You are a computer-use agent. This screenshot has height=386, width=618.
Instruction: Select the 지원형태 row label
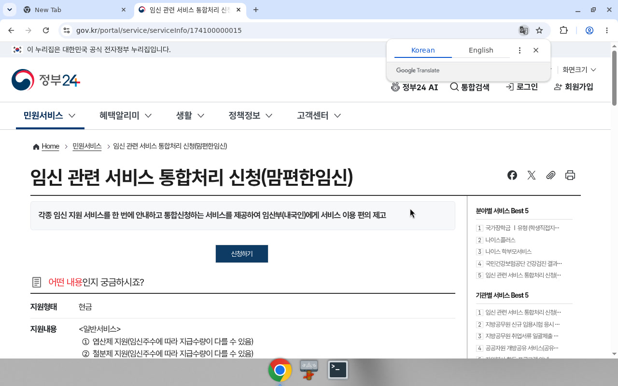pyautogui.click(x=43, y=307)
